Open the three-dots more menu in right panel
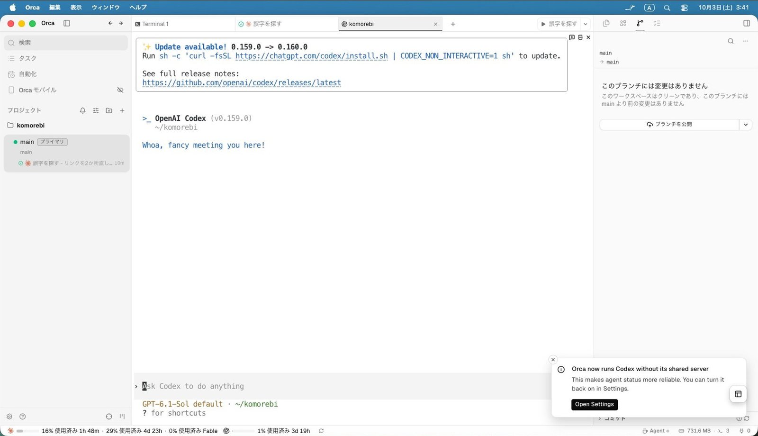Image resolution: width=758 pixels, height=436 pixels. (746, 41)
